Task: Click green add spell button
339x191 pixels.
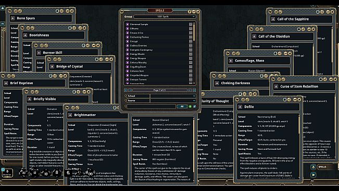Action: (190, 106)
